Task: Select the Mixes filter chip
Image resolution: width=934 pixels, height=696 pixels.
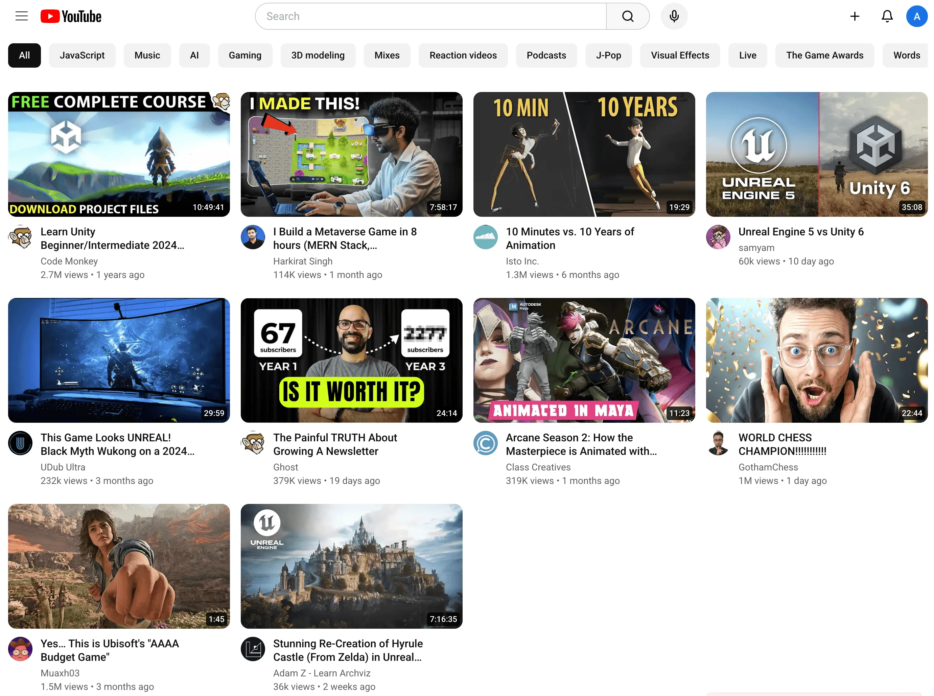Action: coord(387,55)
